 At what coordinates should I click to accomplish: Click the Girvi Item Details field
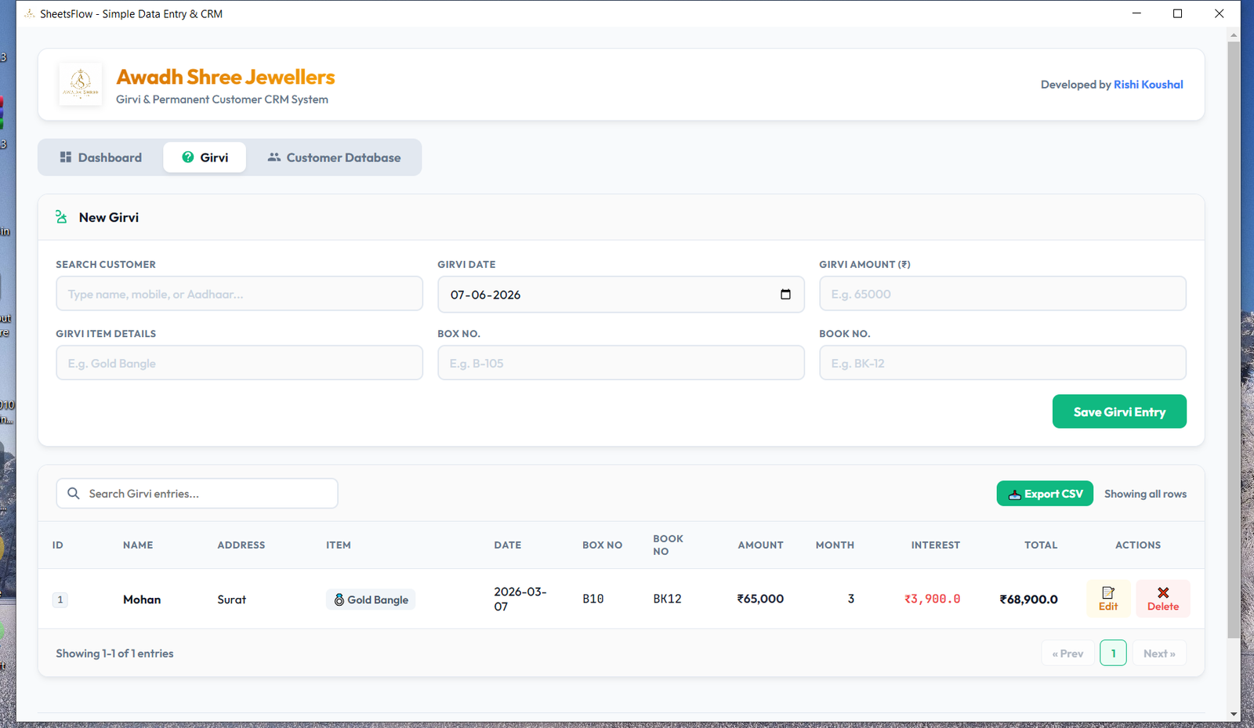click(239, 363)
